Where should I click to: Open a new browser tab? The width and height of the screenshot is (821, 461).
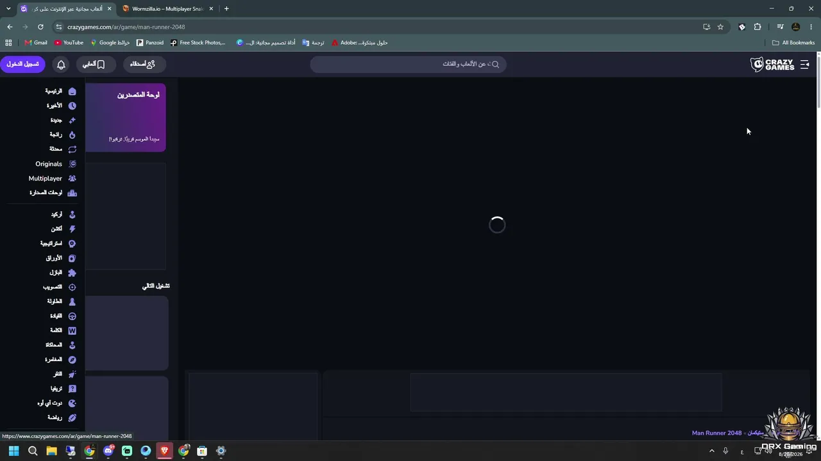pos(226,9)
